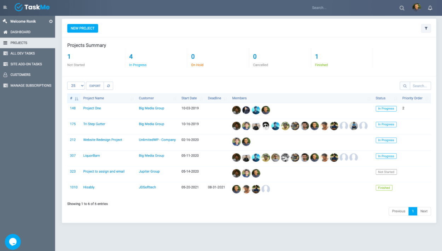Open All Dev Tasks menu item
Screen dimensions: 442x251
coord(28,53)
